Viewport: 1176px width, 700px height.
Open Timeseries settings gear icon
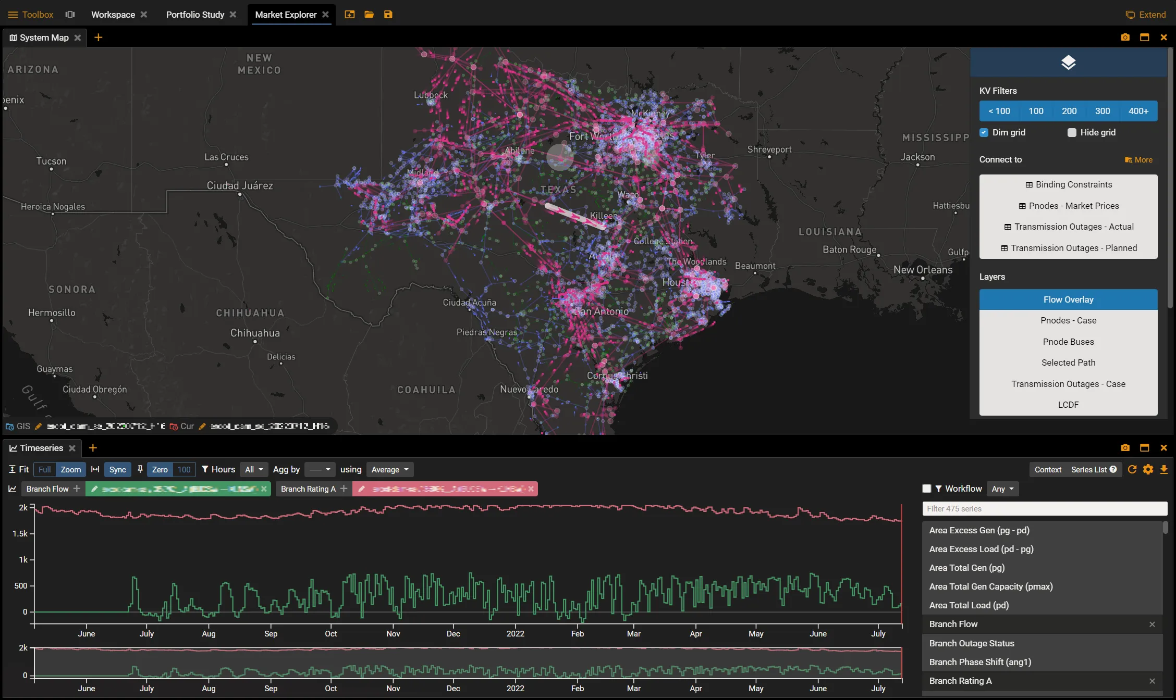pos(1148,469)
